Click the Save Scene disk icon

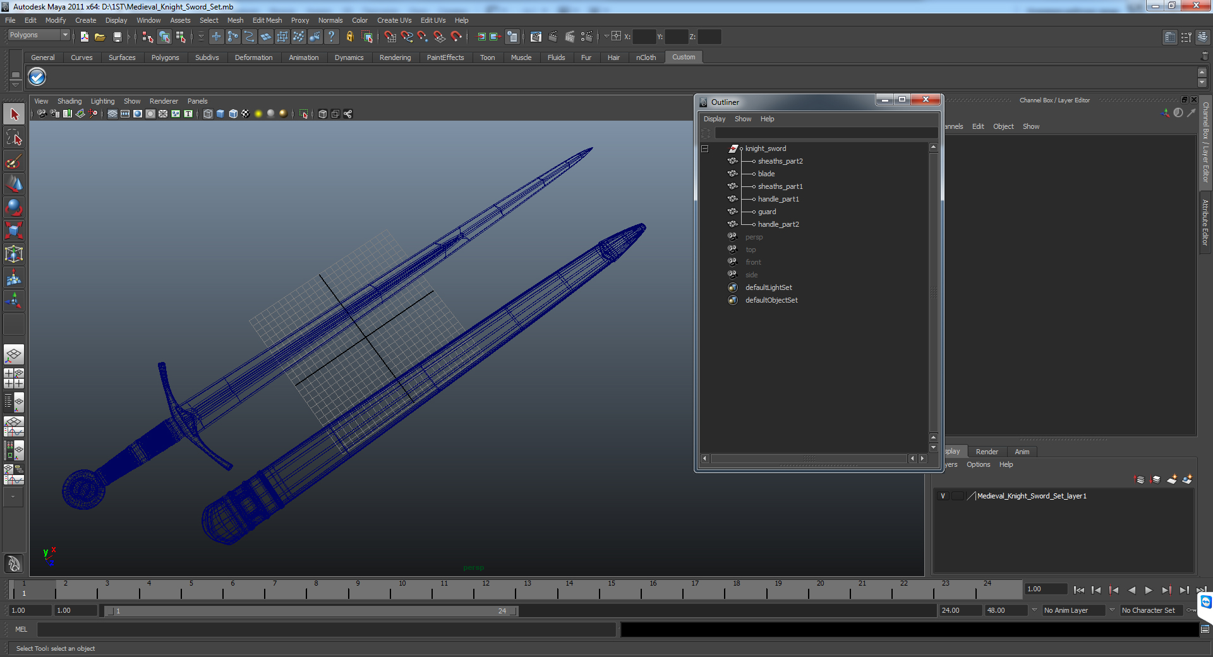click(117, 37)
